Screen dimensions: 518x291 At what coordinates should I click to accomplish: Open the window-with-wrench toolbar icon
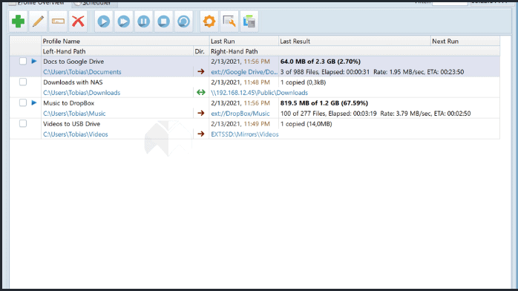click(229, 22)
